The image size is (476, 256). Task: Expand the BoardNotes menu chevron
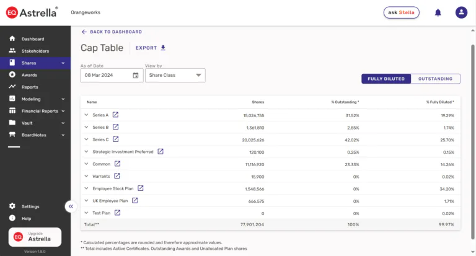pos(63,135)
